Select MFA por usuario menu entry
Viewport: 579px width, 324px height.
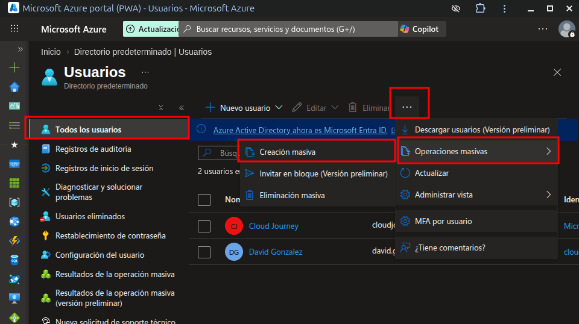(443, 221)
